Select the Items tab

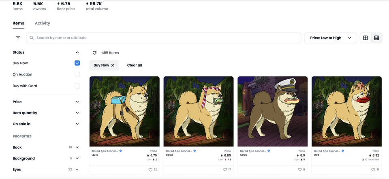18,23
